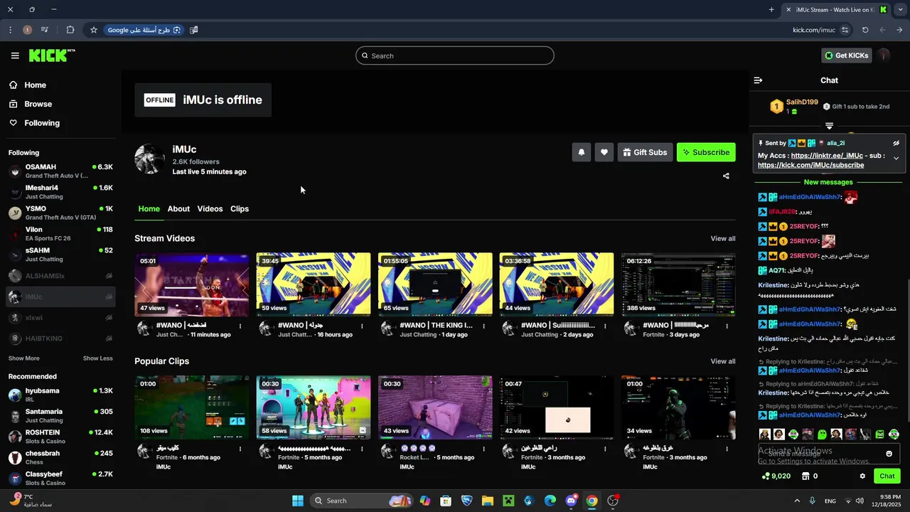Click the volume icon in system tray
910x512 pixels.
point(860,501)
